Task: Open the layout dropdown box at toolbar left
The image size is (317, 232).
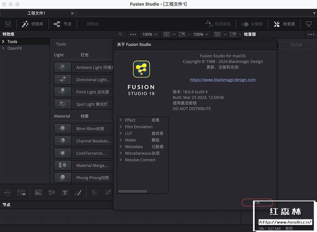Action: click(x=8, y=24)
